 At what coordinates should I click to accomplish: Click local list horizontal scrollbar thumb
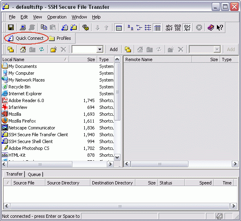[x=40, y=164]
